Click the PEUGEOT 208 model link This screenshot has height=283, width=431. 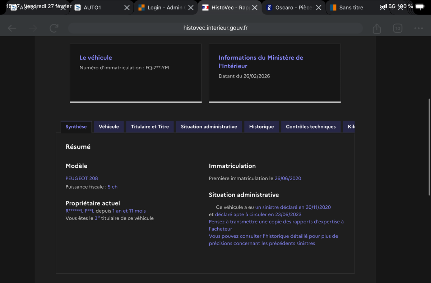tap(82, 178)
